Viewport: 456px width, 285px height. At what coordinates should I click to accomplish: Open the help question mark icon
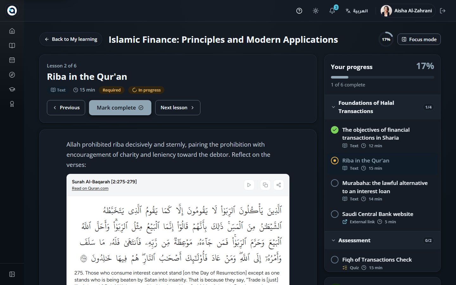coord(299,11)
